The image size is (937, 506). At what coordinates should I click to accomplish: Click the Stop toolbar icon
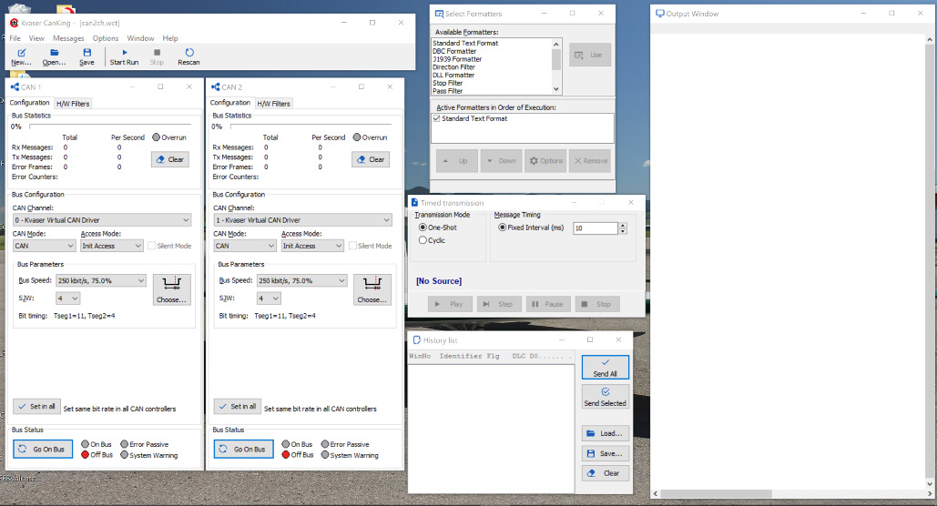tap(157, 53)
